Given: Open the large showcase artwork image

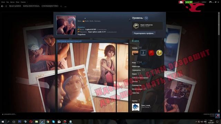Looking at the screenshot, I should [86, 77].
